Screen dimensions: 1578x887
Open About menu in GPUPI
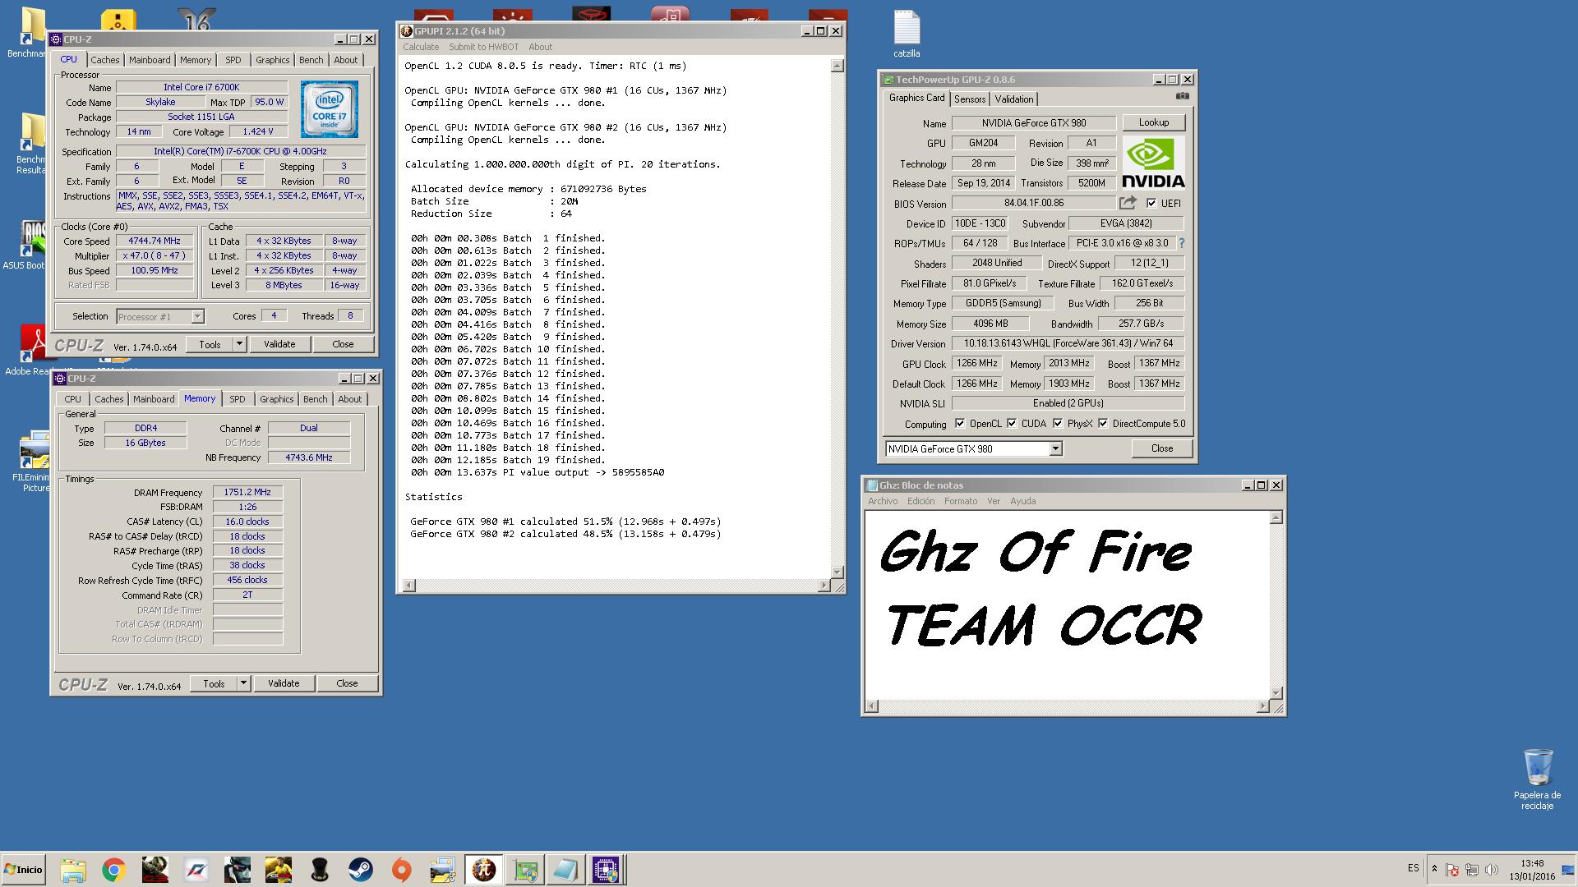tap(540, 47)
